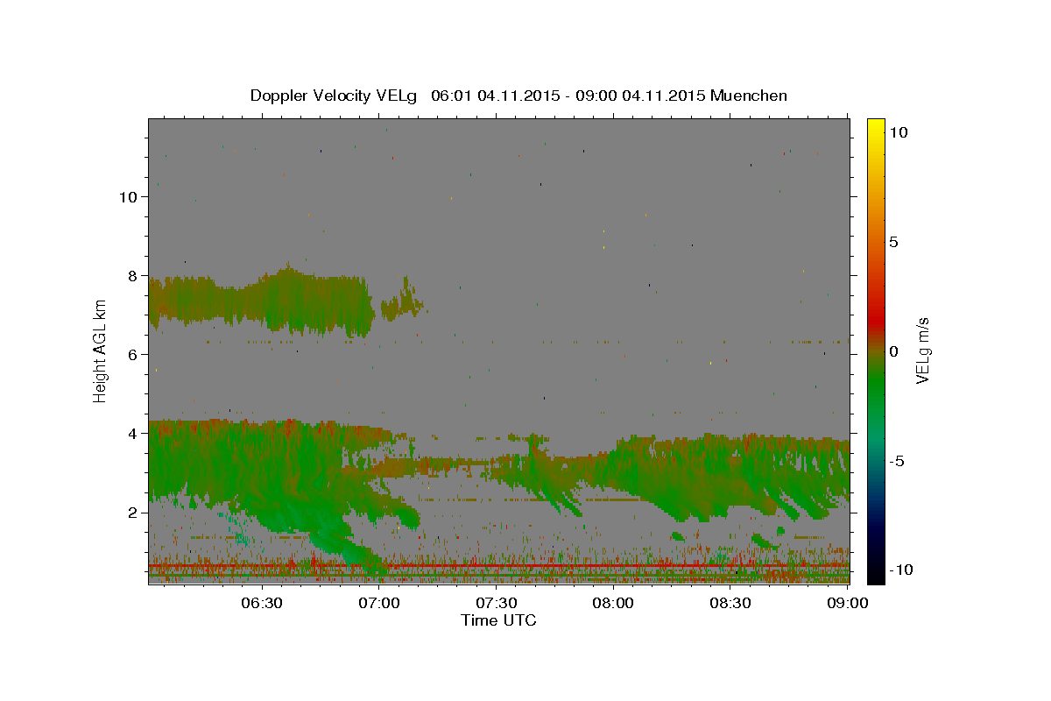1051x701 pixels.
Task: Click the 07:30 time tick label
Action: [496, 603]
